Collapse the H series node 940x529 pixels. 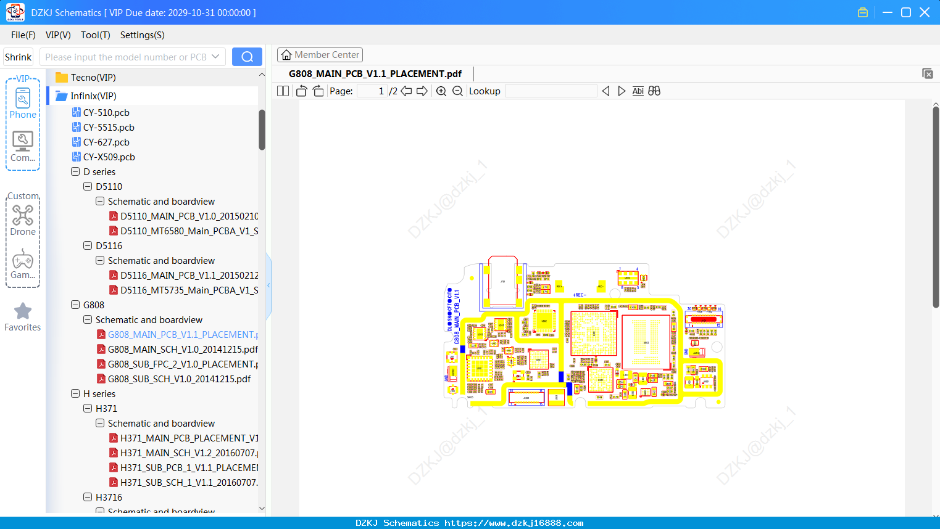(75, 393)
